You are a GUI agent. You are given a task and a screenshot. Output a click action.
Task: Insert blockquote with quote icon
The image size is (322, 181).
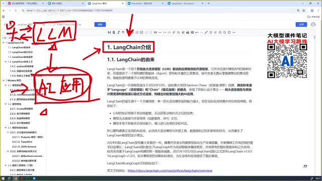coord(155,32)
